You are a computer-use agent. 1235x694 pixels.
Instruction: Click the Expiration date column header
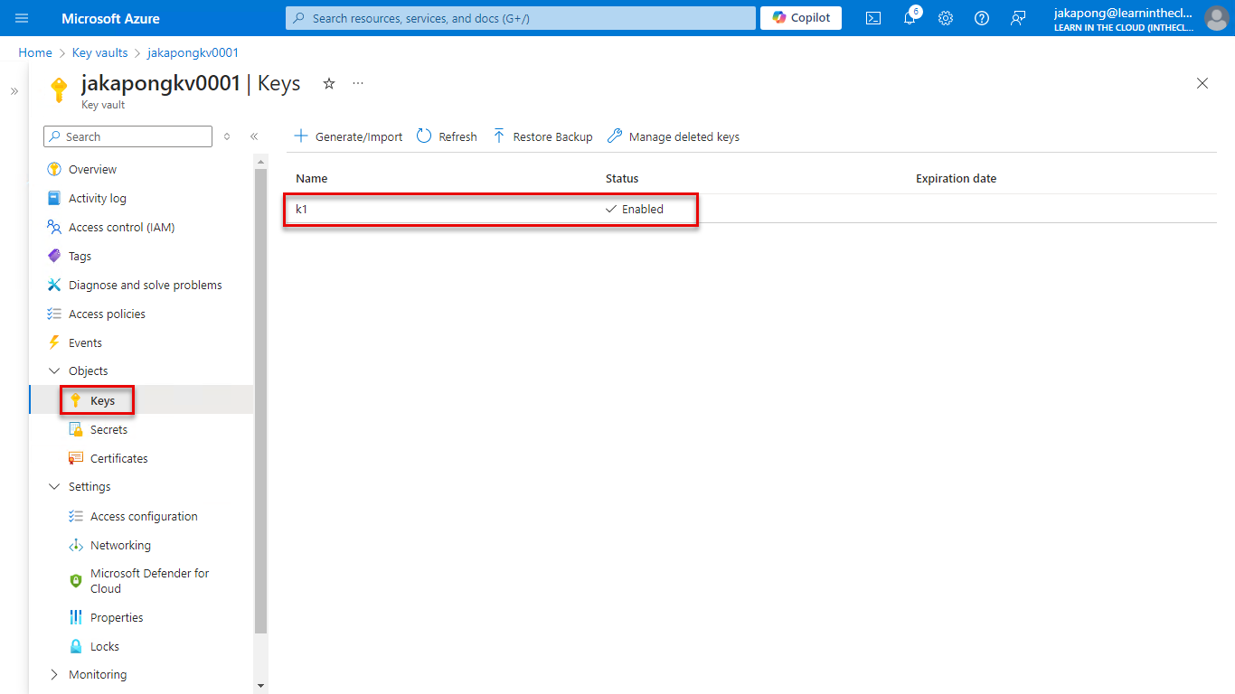coord(956,178)
